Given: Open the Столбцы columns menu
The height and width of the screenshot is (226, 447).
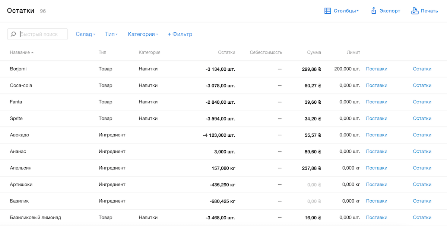Looking at the screenshot, I should click(346, 11).
